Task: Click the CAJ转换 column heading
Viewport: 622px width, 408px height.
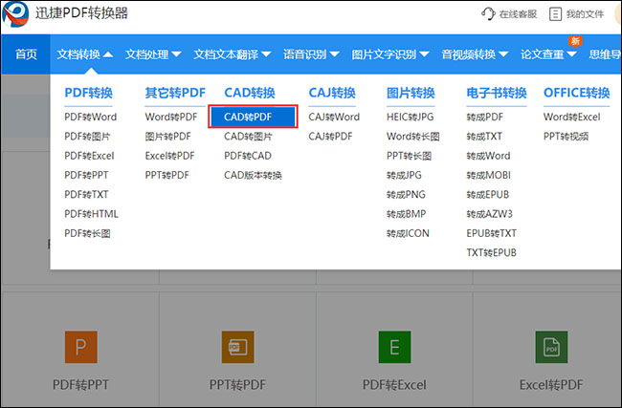Action: tap(332, 93)
